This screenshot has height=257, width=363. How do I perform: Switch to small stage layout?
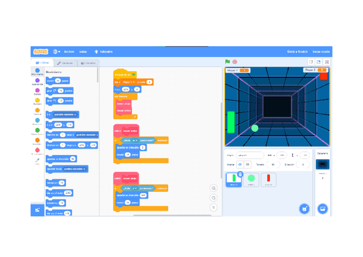coord(311,62)
